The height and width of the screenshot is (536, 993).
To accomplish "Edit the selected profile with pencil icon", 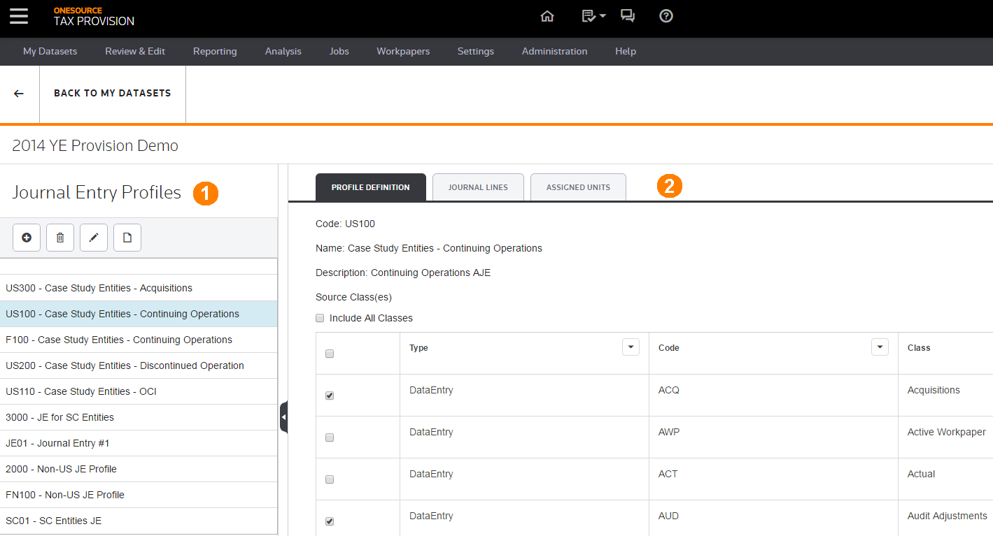I will (94, 238).
